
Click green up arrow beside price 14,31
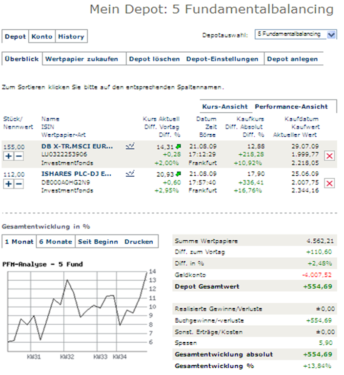178,146
